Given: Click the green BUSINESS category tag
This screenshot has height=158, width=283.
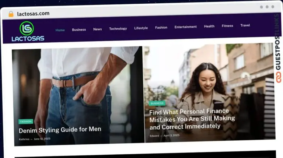Looking at the screenshot, I should click(157, 103).
